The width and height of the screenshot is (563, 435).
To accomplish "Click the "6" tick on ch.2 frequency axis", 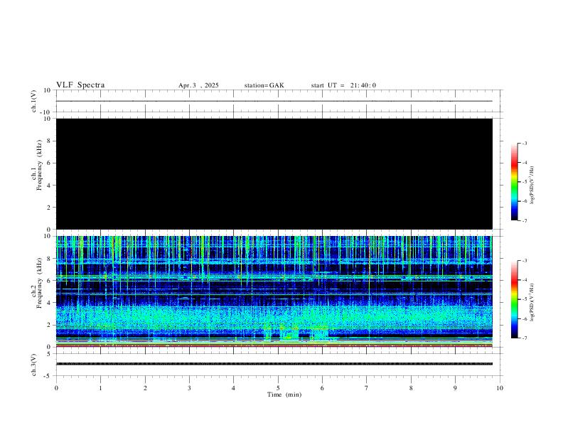I will tap(49, 280).
